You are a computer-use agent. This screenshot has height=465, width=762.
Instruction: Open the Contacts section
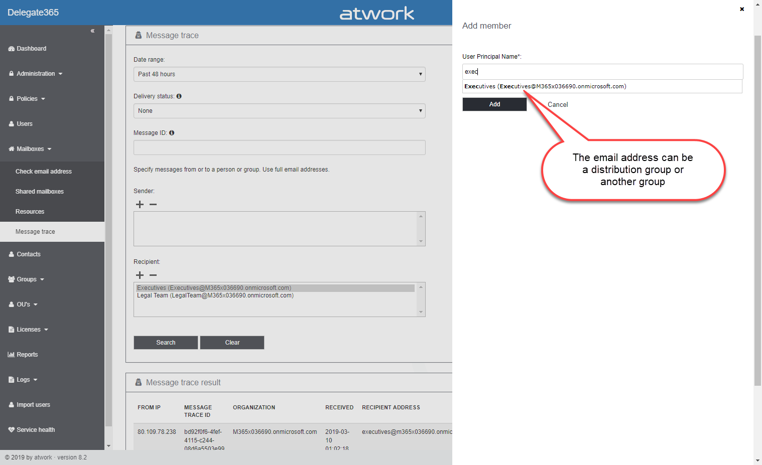pos(29,254)
